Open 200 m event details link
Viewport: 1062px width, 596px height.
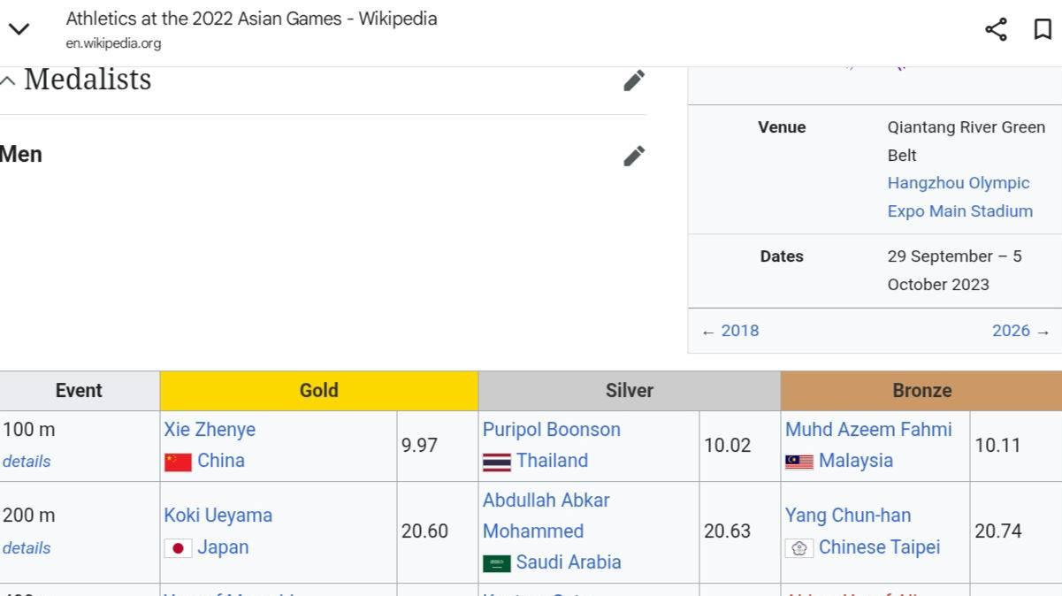click(x=27, y=548)
